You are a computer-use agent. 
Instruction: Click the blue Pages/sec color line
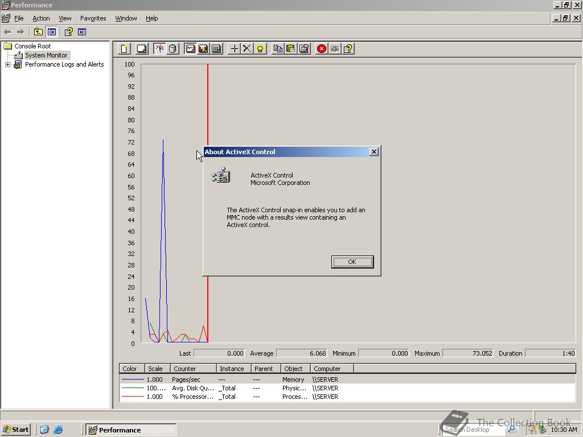(133, 380)
